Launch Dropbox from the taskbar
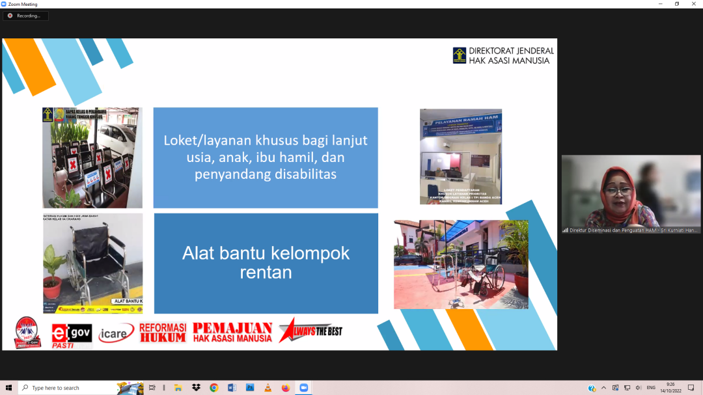703x395 pixels. (196, 388)
